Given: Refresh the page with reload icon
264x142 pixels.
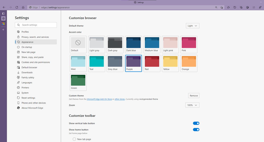Looking at the screenshot, I should point(17,7).
